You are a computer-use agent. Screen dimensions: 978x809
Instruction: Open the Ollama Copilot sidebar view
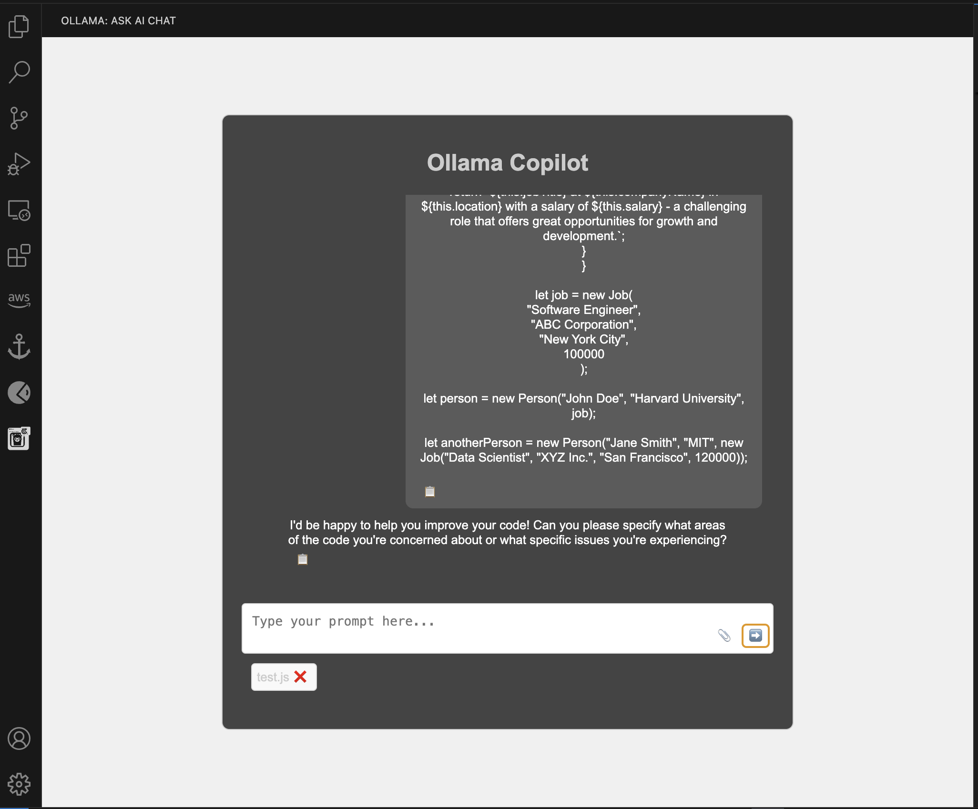click(19, 438)
